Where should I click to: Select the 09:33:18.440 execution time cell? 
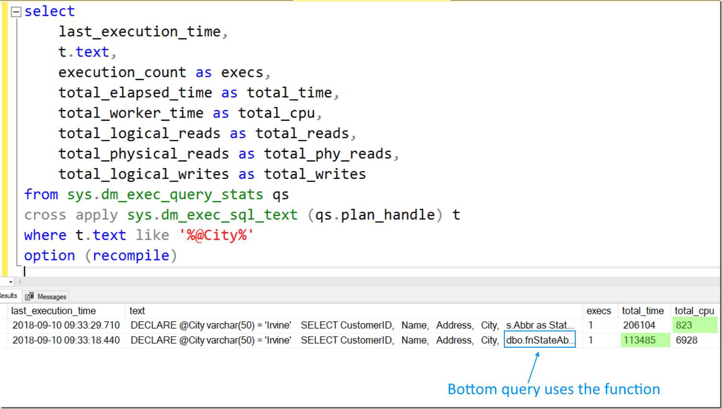(x=66, y=340)
